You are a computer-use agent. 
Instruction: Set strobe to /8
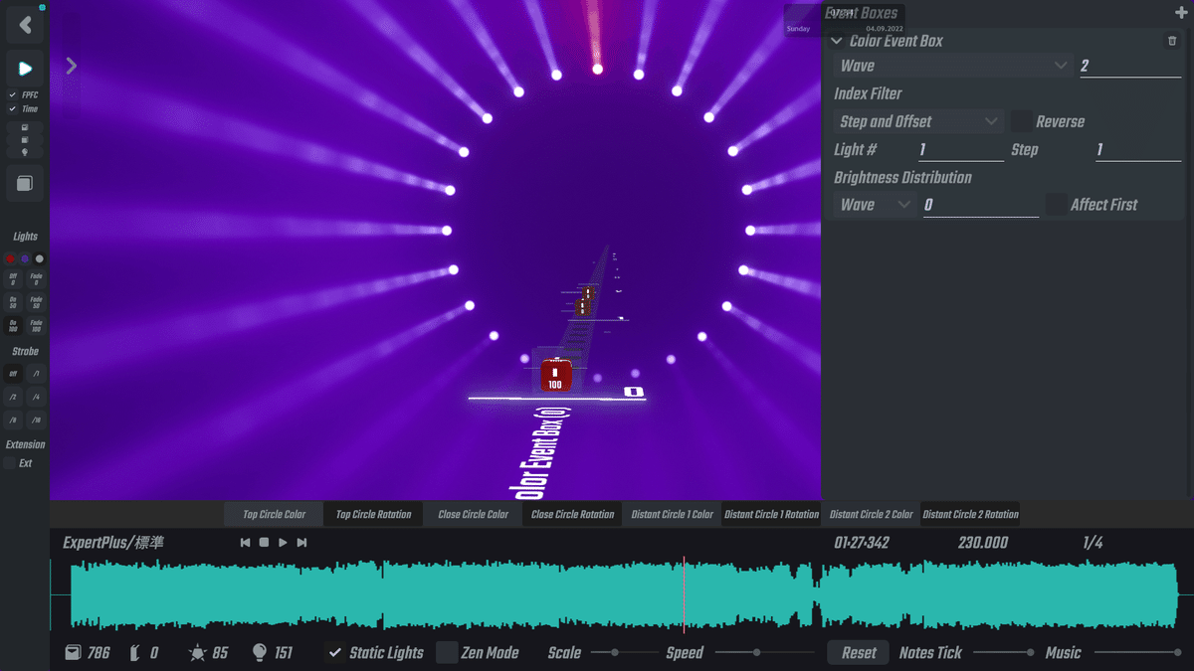click(13, 420)
